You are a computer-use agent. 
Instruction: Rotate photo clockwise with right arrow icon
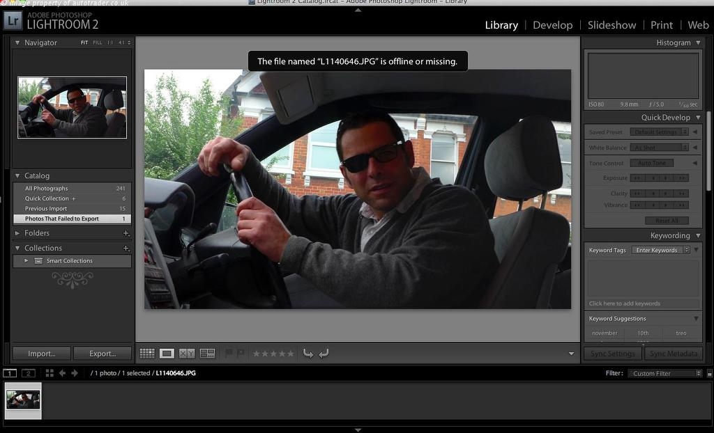[x=324, y=354]
